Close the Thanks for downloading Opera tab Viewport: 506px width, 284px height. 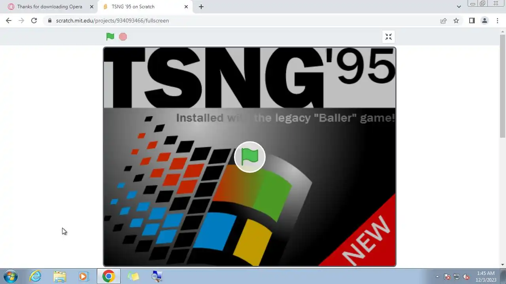[91, 7]
